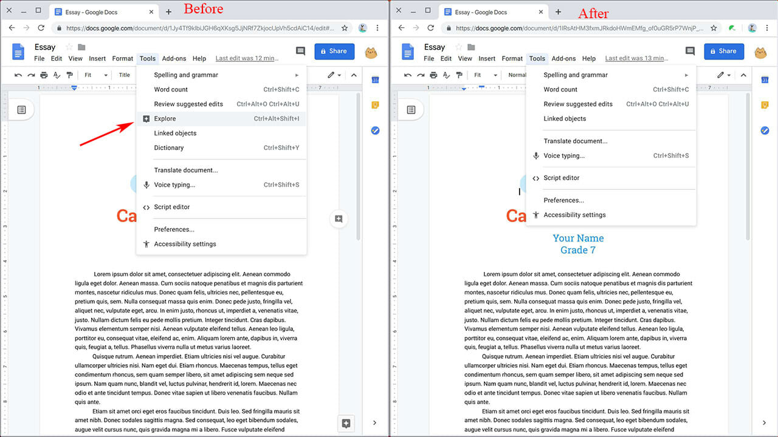Open the Add-ons menu

pyautogui.click(x=174, y=58)
